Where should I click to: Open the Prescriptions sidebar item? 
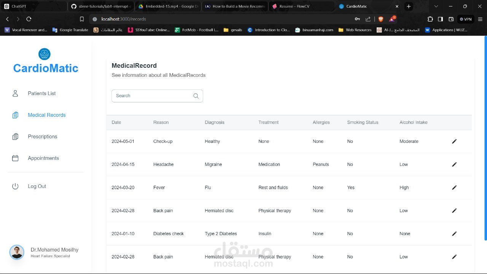pos(43,137)
